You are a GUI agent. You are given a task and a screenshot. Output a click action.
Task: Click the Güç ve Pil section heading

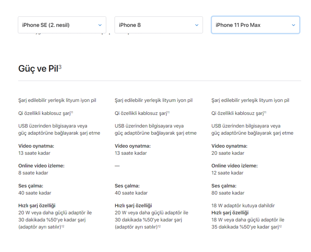tap(38, 69)
